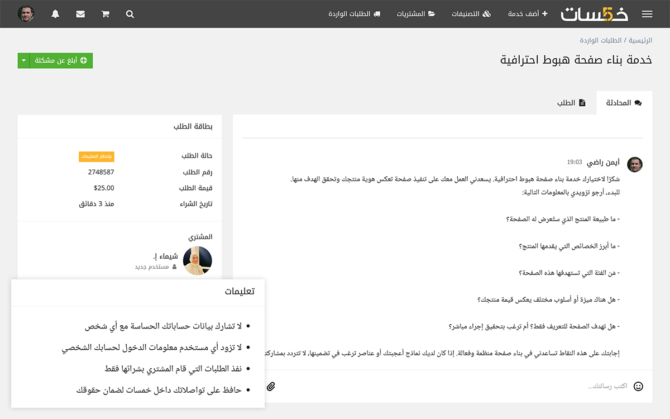Click أبلغ عن مشكلة button
The width and height of the screenshot is (670, 419).
(x=61, y=60)
